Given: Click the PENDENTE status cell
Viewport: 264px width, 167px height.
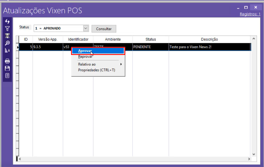Looking at the screenshot, I should 150,47.
